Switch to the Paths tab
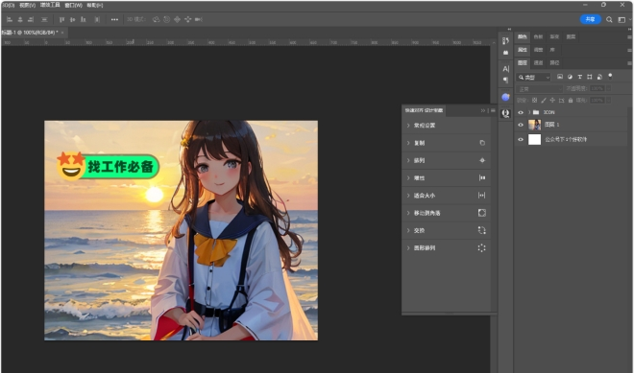The width and height of the screenshot is (634, 373). (554, 62)
